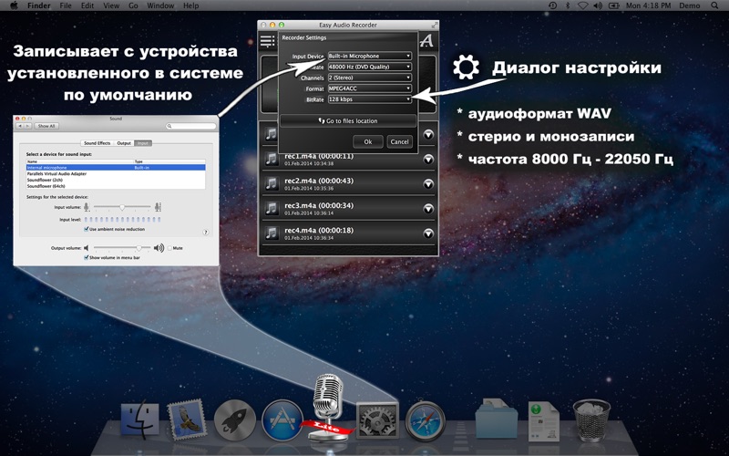Select Parallels Virtual Audio Adapter device
The height and width of the screenshot is (456, 729).
click(116, 173)
